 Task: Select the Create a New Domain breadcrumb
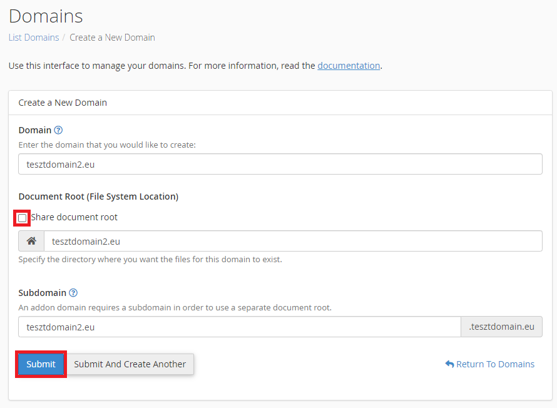(112, 38)
